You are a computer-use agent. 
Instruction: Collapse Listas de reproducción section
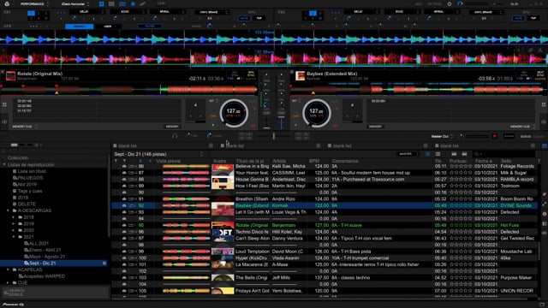4,165
